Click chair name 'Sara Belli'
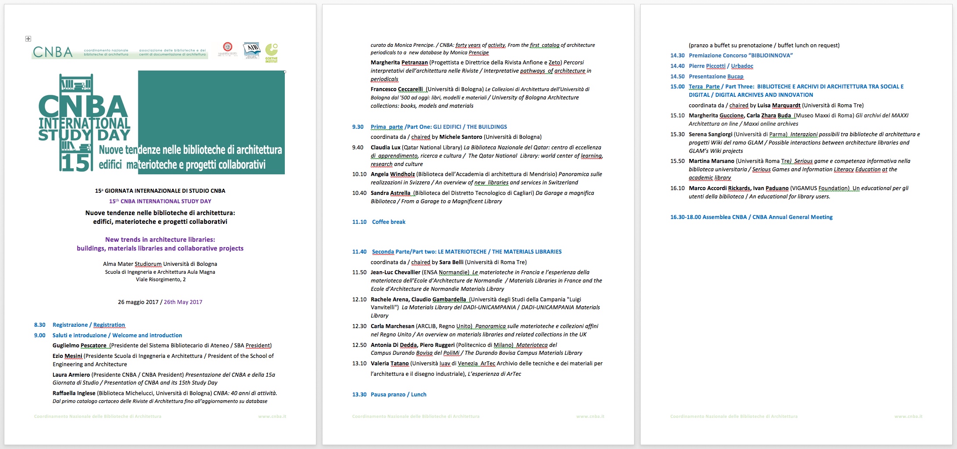 click(451, 262)
